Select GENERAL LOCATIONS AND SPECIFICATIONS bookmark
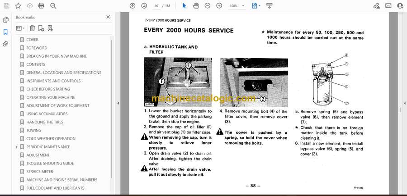Viewport: 407px width, 196px height. click(64, 73)
